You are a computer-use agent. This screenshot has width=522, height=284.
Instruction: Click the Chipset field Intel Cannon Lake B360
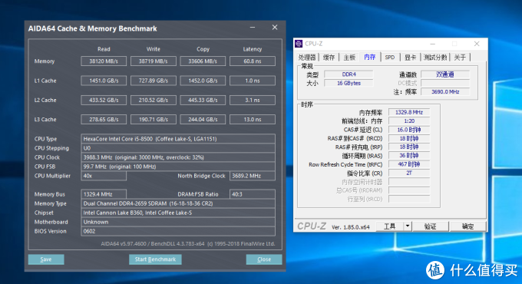coord(178,213)
